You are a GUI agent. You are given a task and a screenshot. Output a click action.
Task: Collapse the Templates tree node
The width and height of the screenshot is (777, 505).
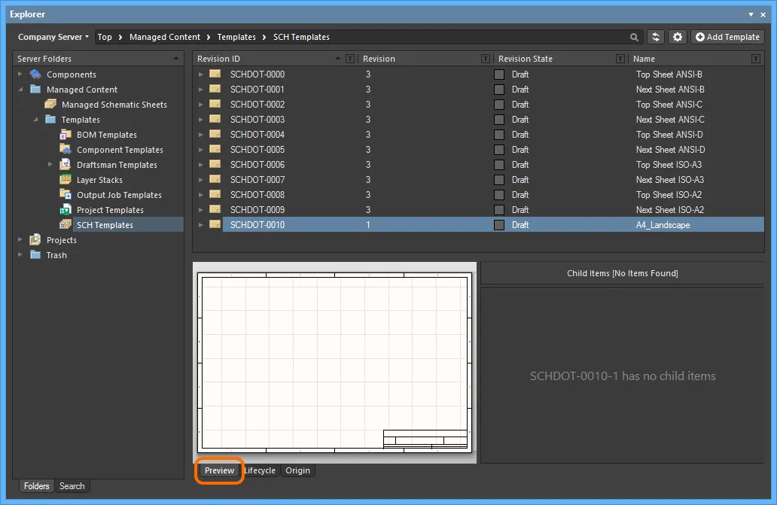[35, 120]
